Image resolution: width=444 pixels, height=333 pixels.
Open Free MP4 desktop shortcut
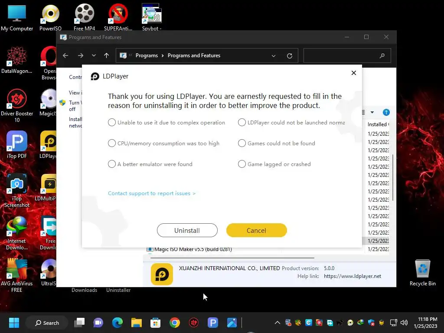(85, 17)
